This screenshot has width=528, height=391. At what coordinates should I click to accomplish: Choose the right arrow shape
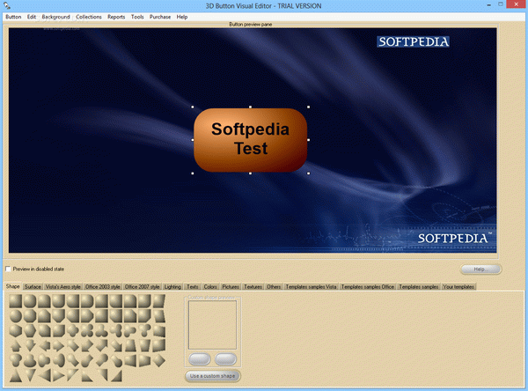[x=59, y=345]
